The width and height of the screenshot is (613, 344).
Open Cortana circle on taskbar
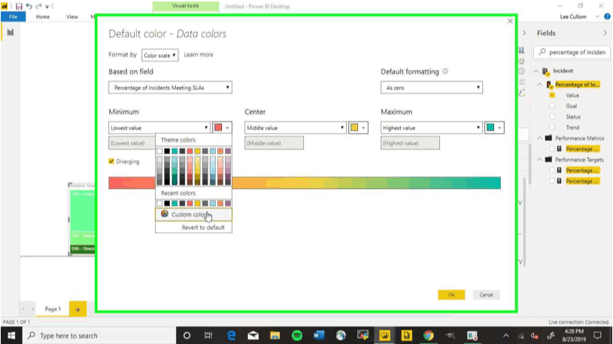[187, 336]
